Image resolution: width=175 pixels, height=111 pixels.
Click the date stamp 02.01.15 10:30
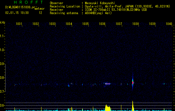[17, 13]
